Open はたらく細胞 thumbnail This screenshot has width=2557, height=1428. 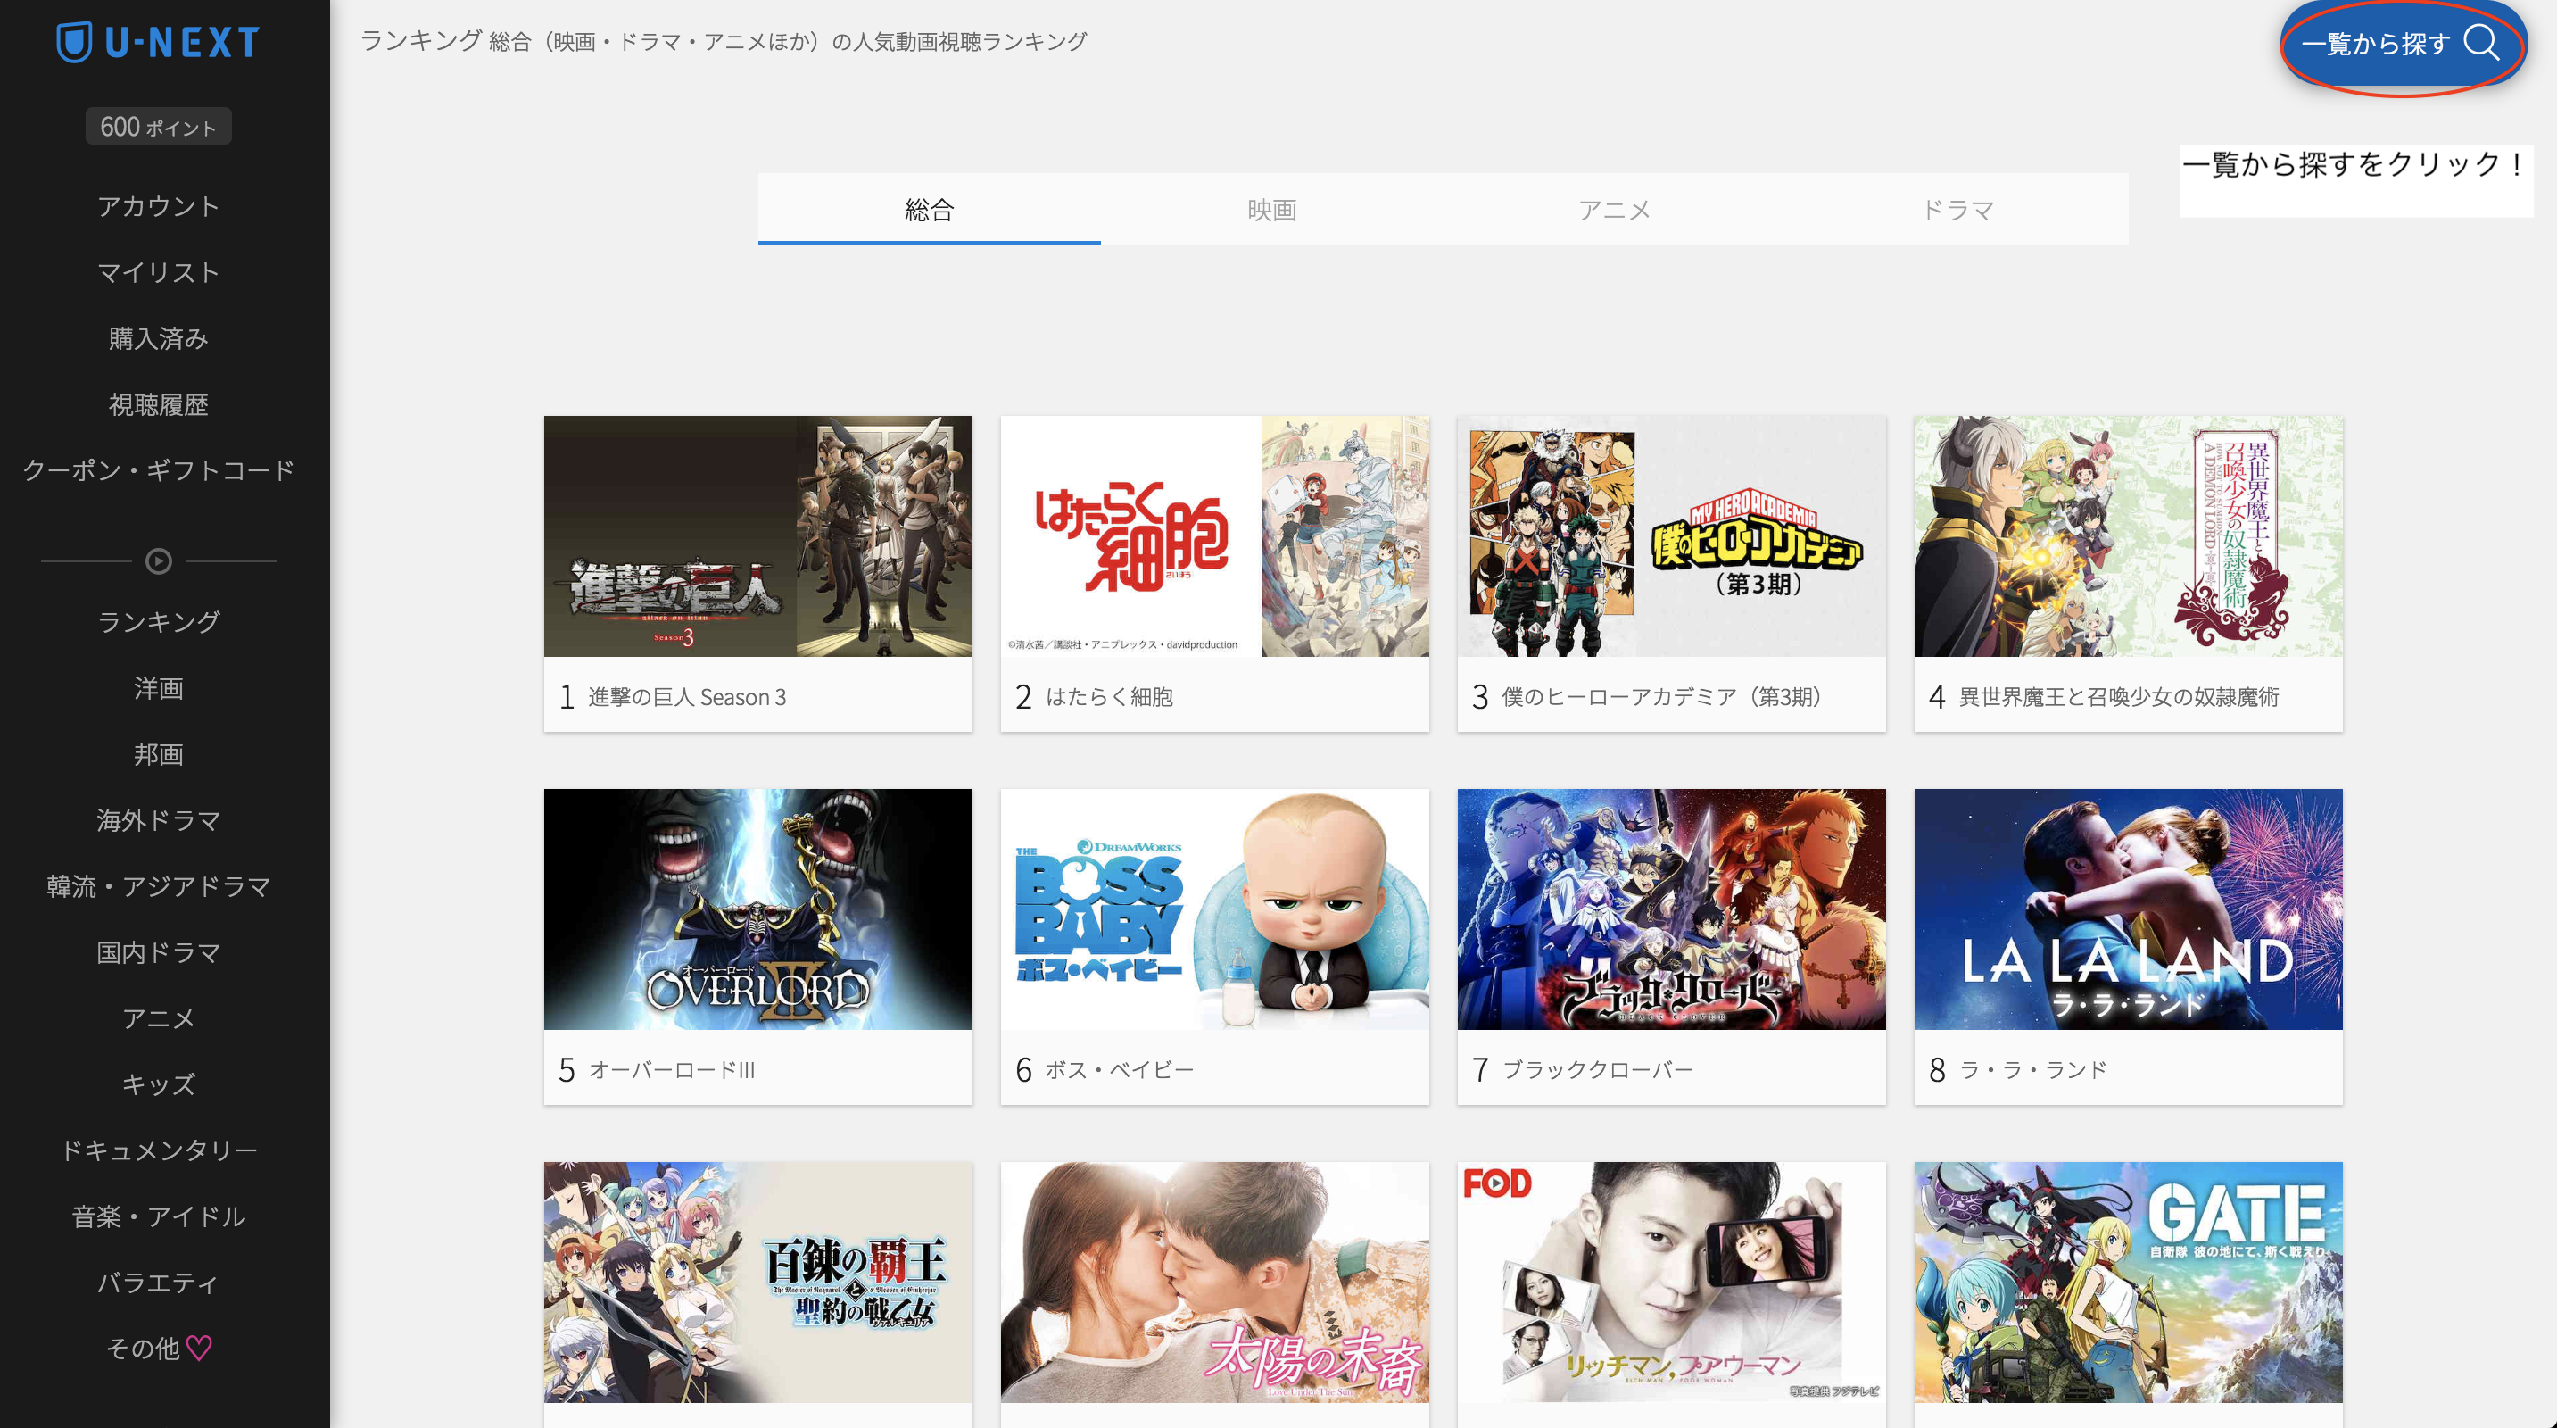tap(1215, 536)
